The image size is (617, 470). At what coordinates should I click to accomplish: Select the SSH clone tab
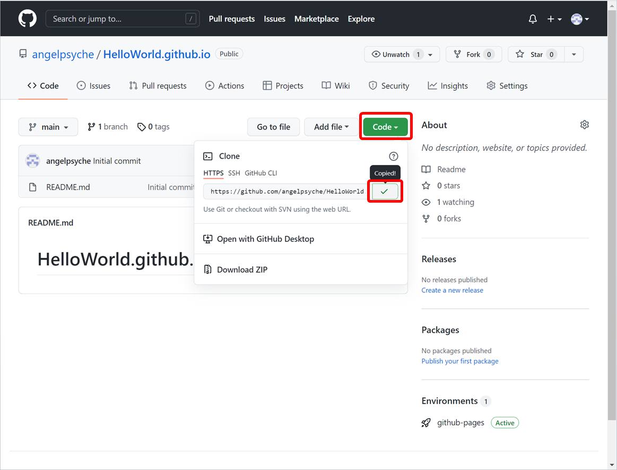pos(234,173)
